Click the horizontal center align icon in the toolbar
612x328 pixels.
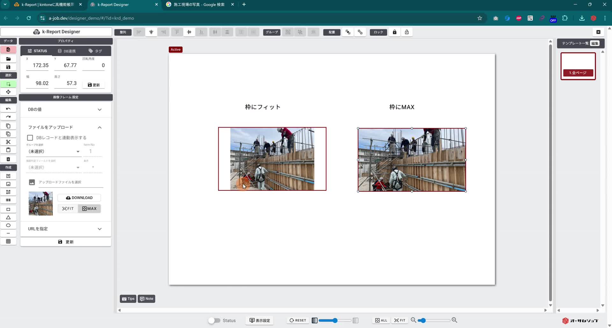tap(151, 32)
